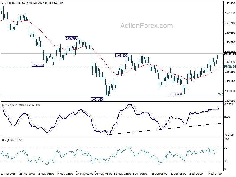236x177 pixels.
Task: Select the 143.180 low price label
Action: 97,99
